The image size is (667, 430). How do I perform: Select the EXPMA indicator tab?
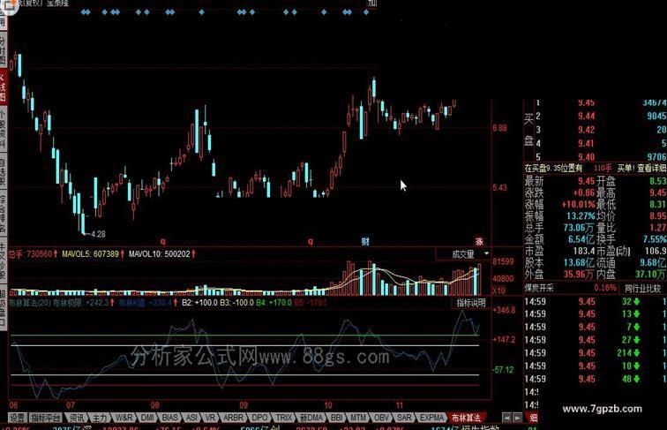431,418
